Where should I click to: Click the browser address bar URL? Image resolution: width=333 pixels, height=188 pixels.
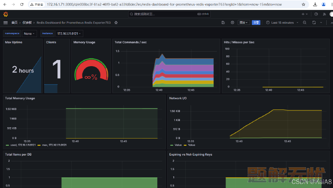point(164,5)
